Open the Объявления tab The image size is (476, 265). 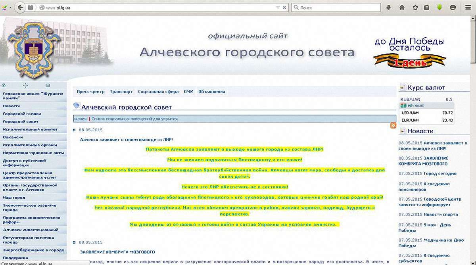[212, 92]
